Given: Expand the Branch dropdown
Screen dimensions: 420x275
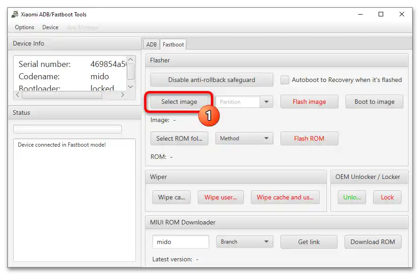Looking at the screenshot, I should point(245,242).
